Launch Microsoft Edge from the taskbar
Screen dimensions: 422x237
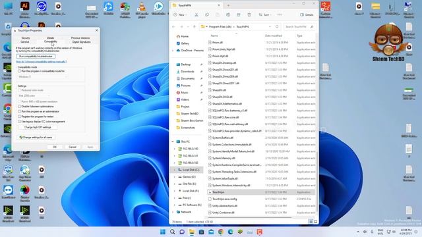click(x=230, y=232)
